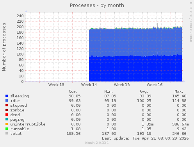Click the 20 y-axis tick label
Screen dimensions: 194x147
coord(21,76)
